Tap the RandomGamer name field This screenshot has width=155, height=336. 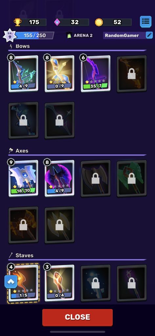[125, 35]
